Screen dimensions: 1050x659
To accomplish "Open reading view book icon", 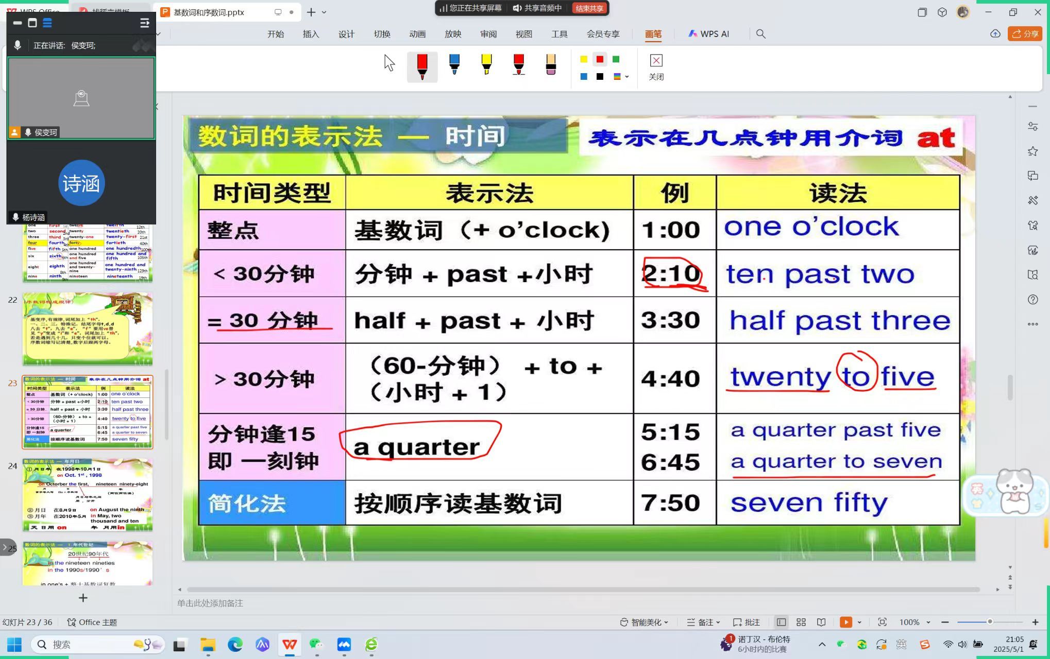I will point(821,622).
